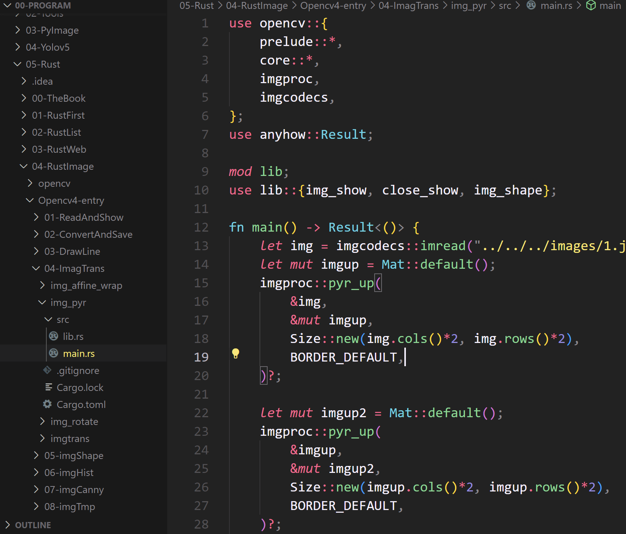Click 'imgup2' on line 22

point(343,413)
